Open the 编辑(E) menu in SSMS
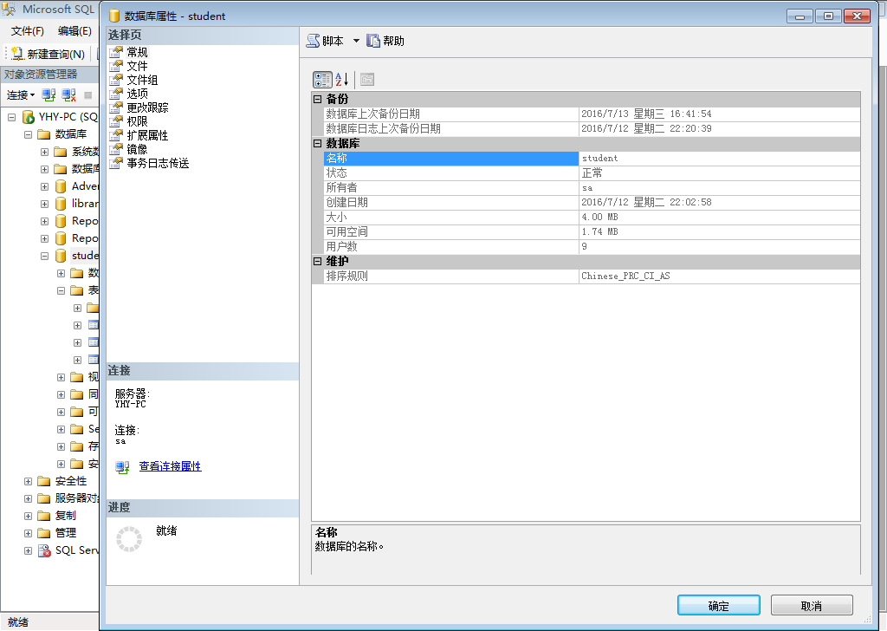887x631 pixels. point(74,30)
